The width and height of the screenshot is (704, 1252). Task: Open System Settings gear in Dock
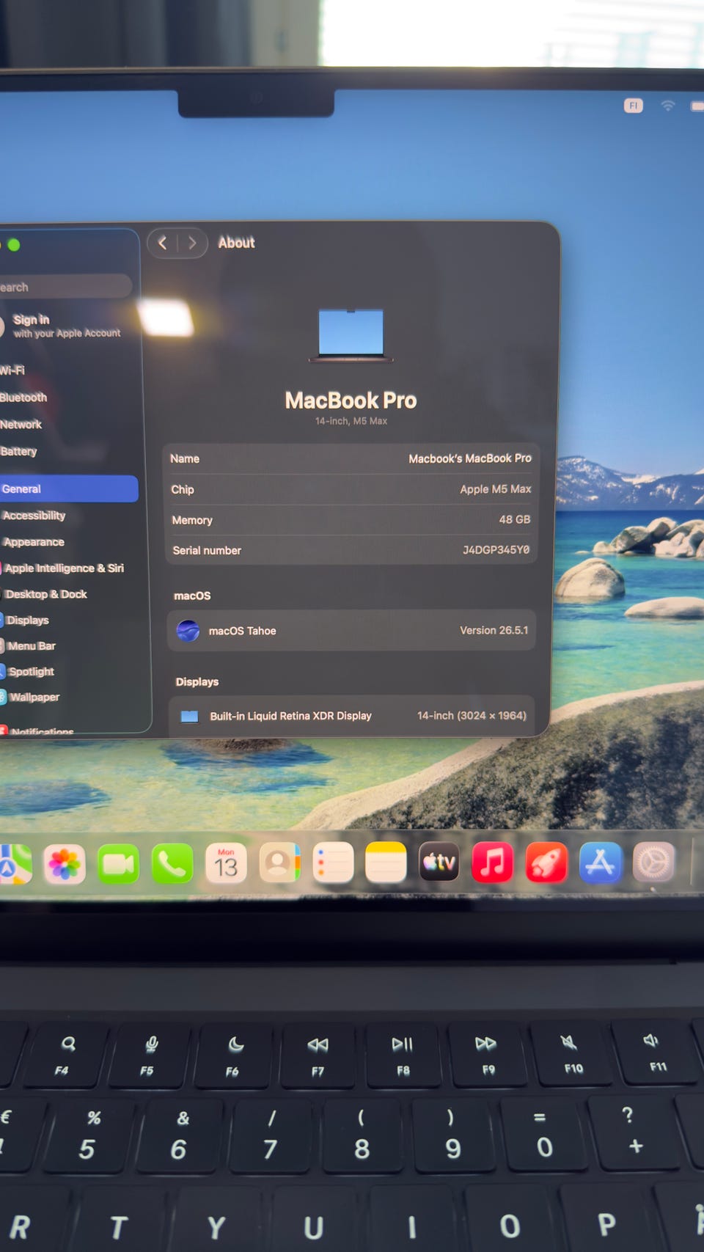coord(653,863)
